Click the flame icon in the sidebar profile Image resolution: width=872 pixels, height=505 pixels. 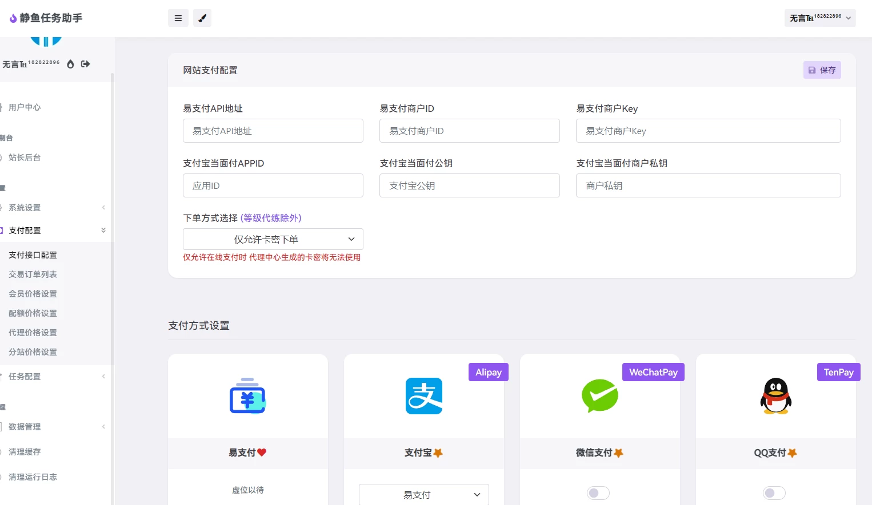click(x=70, y=64)
